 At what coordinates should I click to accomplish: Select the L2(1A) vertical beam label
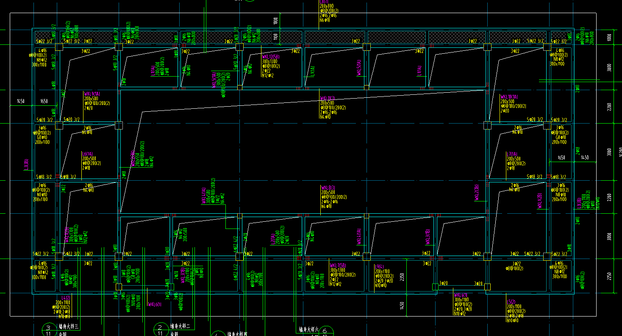pos(272,240)
